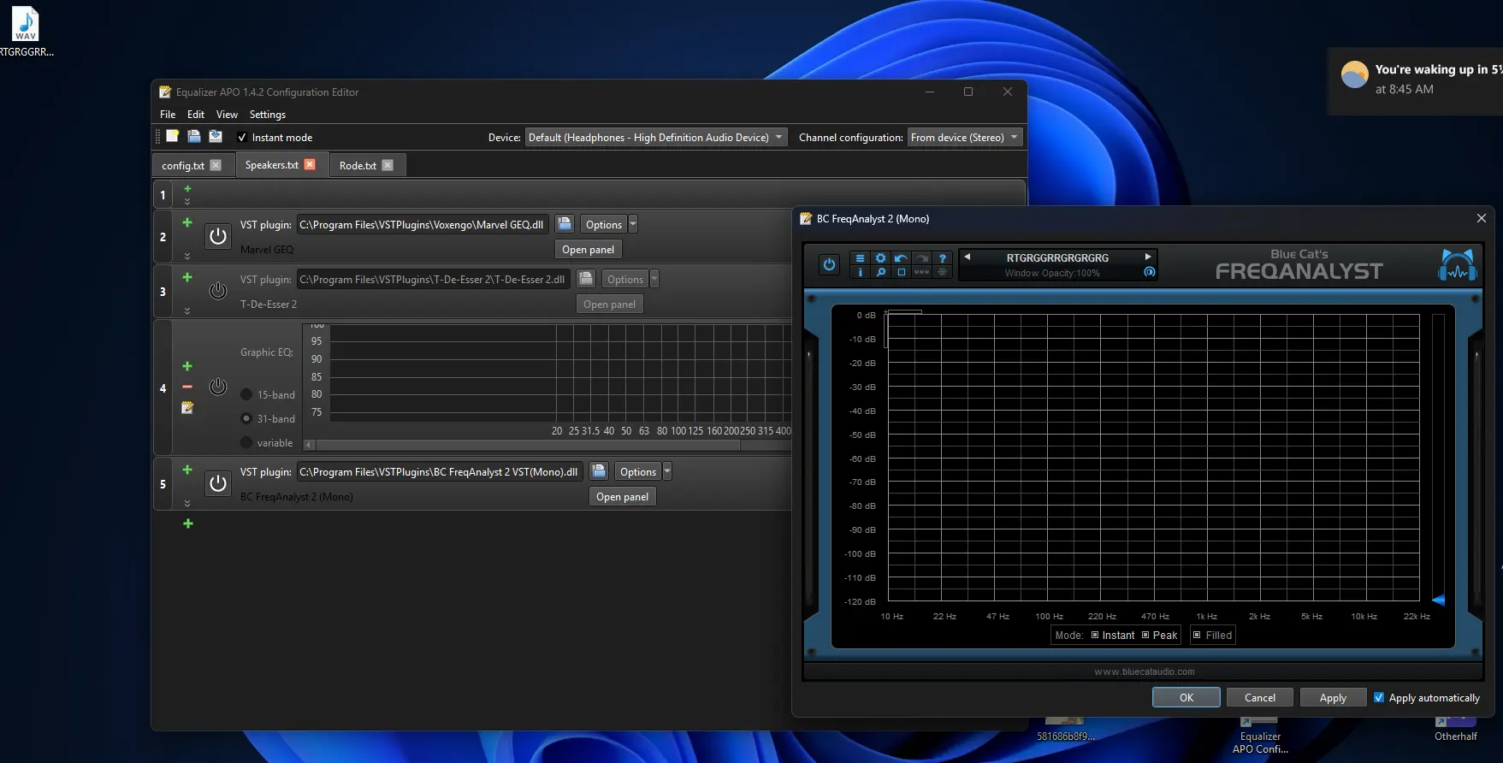Click FreqAnalyst info 'i' icon
Screen dimensions: 1503x763
click(x=860, y=272)
